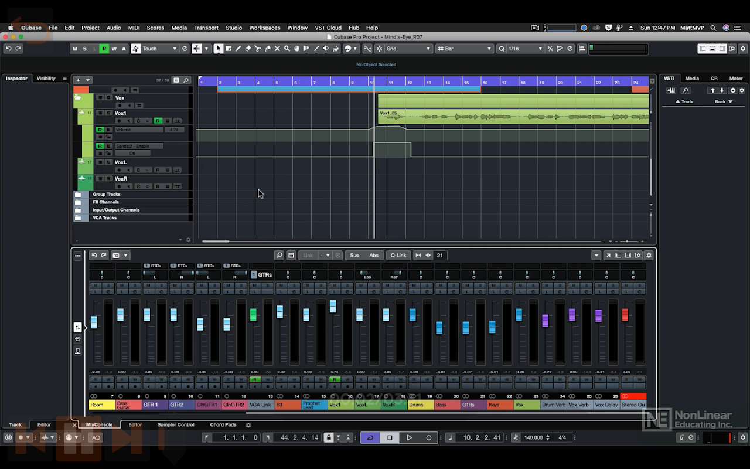The height and width of the screenshot is (469, 750).
Task: Toggle the global Read automation R button
Action: (104, 49)
